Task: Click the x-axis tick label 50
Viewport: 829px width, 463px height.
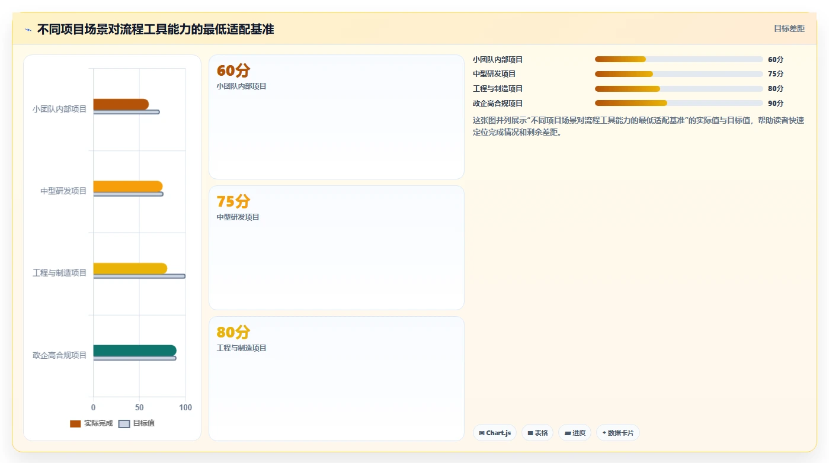Action: (x=139, y=407)
